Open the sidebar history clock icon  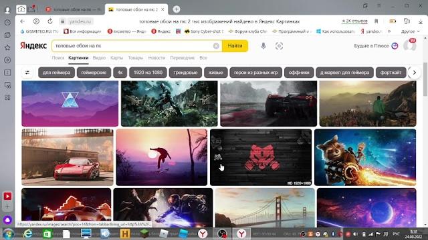7,23
